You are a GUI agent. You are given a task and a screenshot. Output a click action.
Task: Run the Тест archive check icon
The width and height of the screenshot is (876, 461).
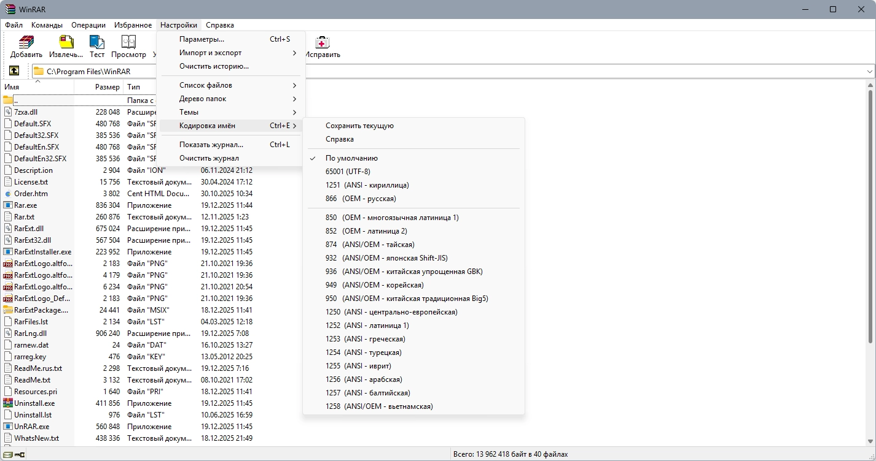click(x=97, y=42)
